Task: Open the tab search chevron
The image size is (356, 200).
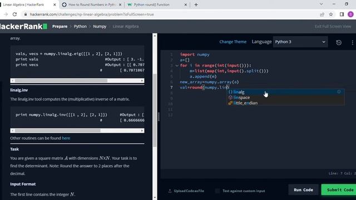Action: 321,4
